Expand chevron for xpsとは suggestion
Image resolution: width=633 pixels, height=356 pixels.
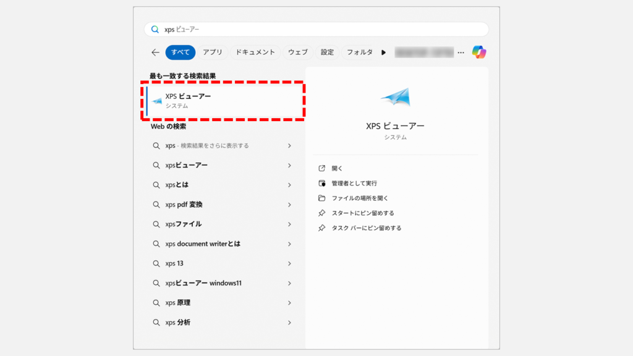(289, 185)
